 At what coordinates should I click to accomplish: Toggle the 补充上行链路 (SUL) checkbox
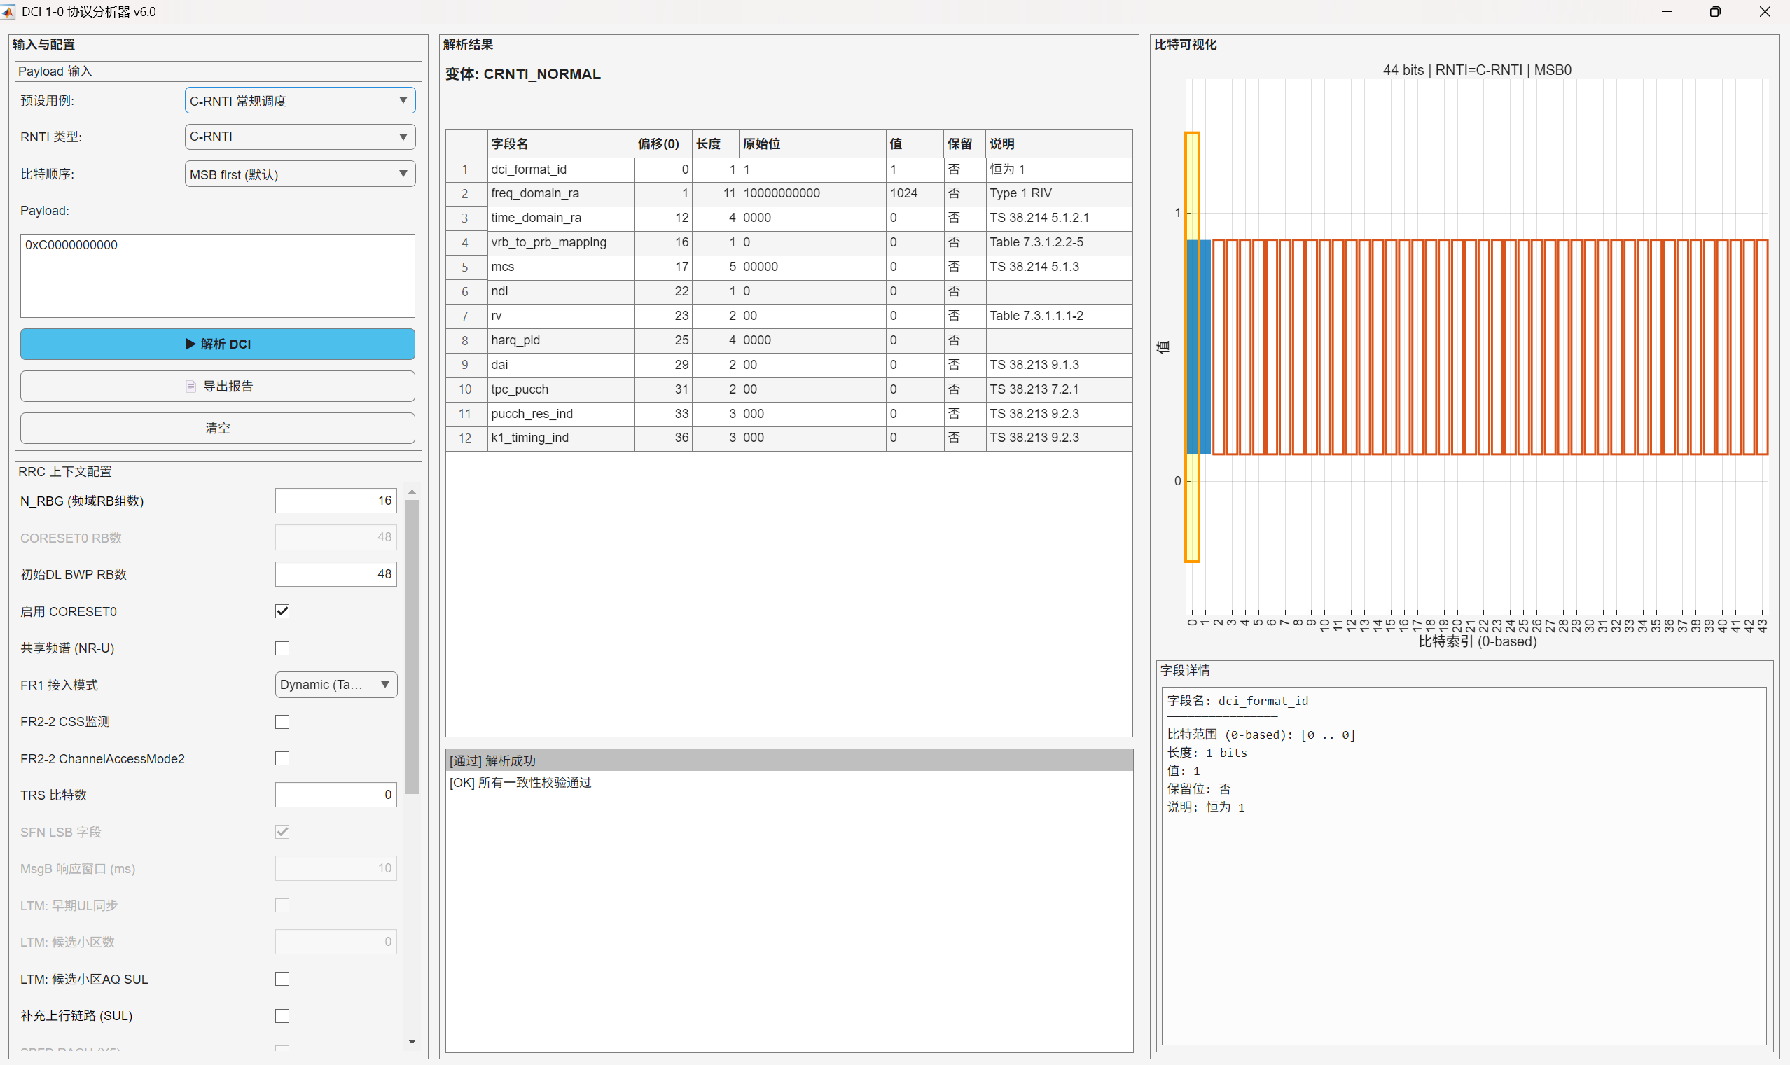[282, 1015]
